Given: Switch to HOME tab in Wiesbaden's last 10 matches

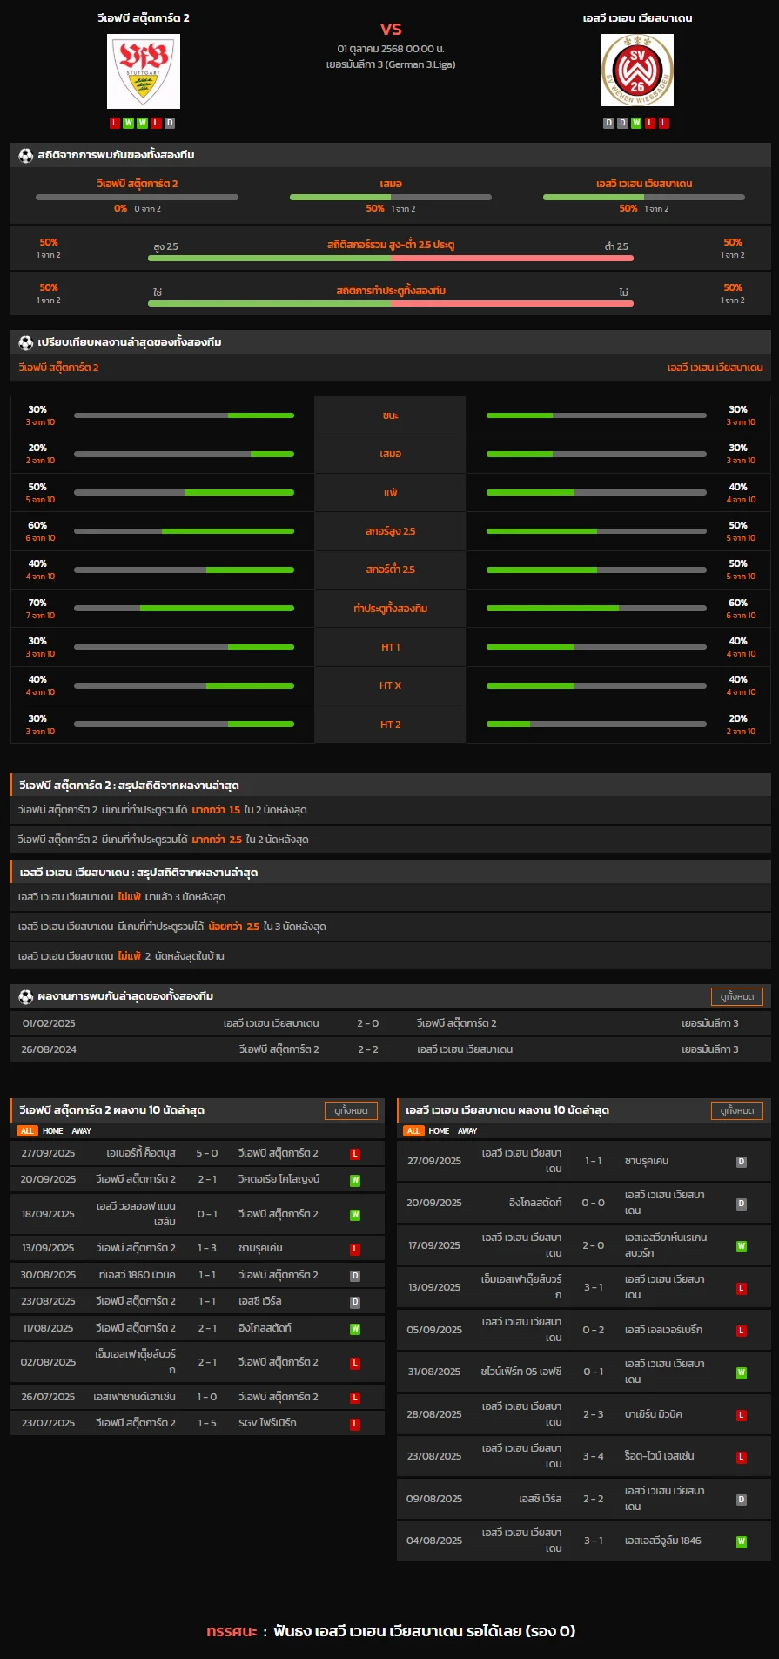Looking at the screenshot, I should coord(440,1131).
